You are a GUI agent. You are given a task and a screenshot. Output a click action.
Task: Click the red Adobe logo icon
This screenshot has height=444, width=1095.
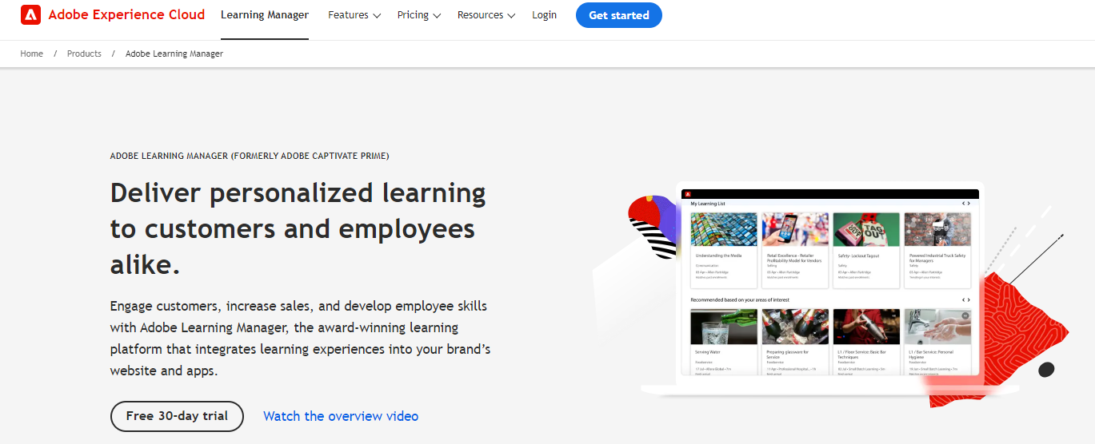click(31, 14)
